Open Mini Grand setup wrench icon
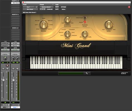This screenshot has width=132, height=111. [x=87, y=73]
